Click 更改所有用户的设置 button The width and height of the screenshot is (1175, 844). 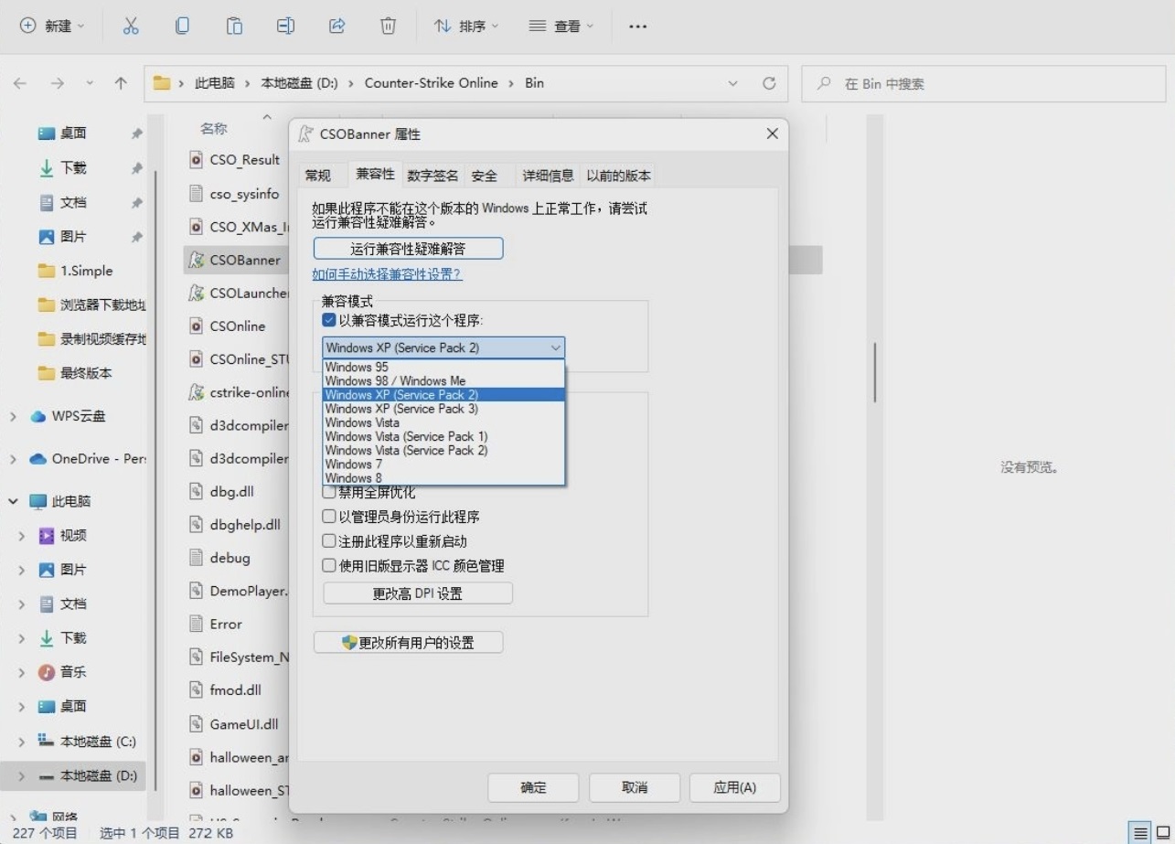pyautogui.click(x=408, y=643)
